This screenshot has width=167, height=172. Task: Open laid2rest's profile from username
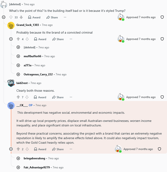tap(22, 83)
